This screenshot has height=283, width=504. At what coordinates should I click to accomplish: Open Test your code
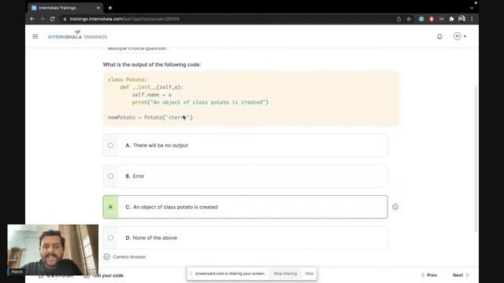(103, 276)
